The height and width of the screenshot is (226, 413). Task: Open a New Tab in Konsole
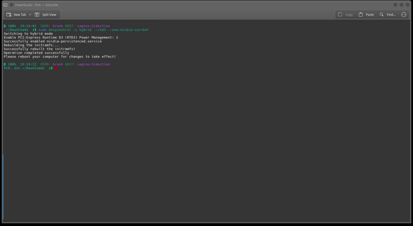(x=16, y=15)
